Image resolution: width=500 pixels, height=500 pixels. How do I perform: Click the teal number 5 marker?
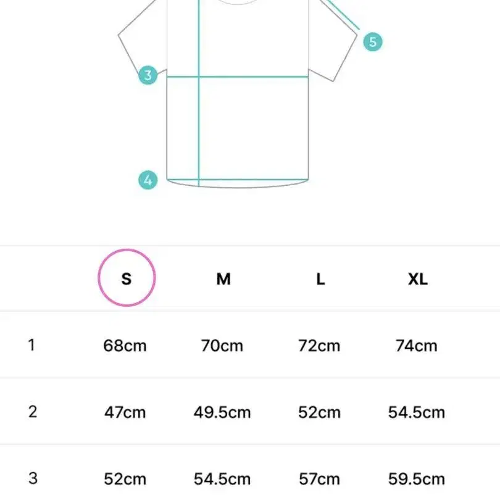[373, 42]
